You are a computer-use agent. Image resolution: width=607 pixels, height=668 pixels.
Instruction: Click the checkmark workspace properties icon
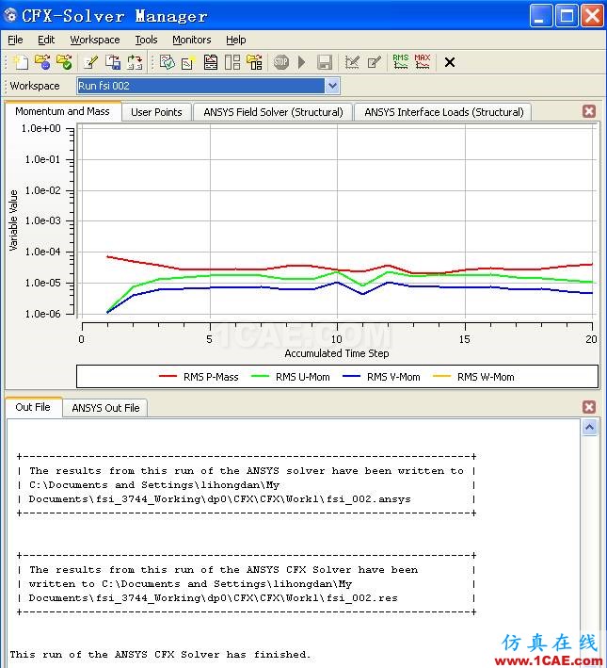[x=168, y=62]
